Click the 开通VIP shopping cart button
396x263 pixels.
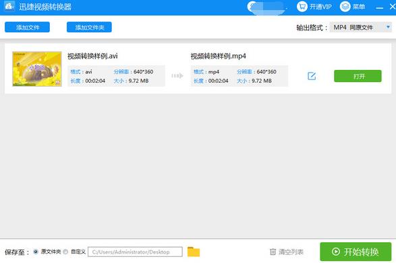[x=314, y=7]
